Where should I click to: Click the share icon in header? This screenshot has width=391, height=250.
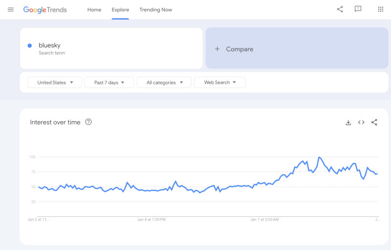click(x=340, y=9)
